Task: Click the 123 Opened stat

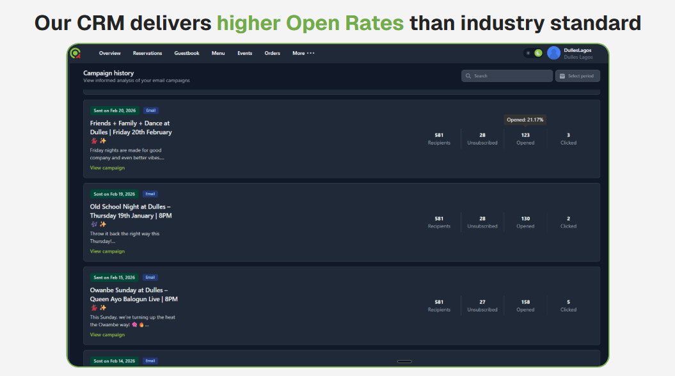Action: pos(525,139)
